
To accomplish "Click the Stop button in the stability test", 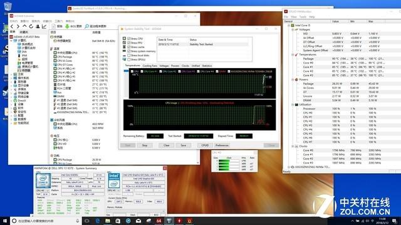I will pyautogui.click(x=145, y=146).
